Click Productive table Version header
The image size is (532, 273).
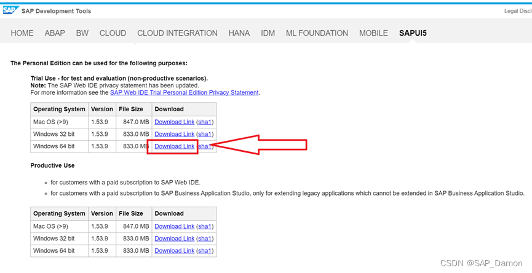(102, 213)
